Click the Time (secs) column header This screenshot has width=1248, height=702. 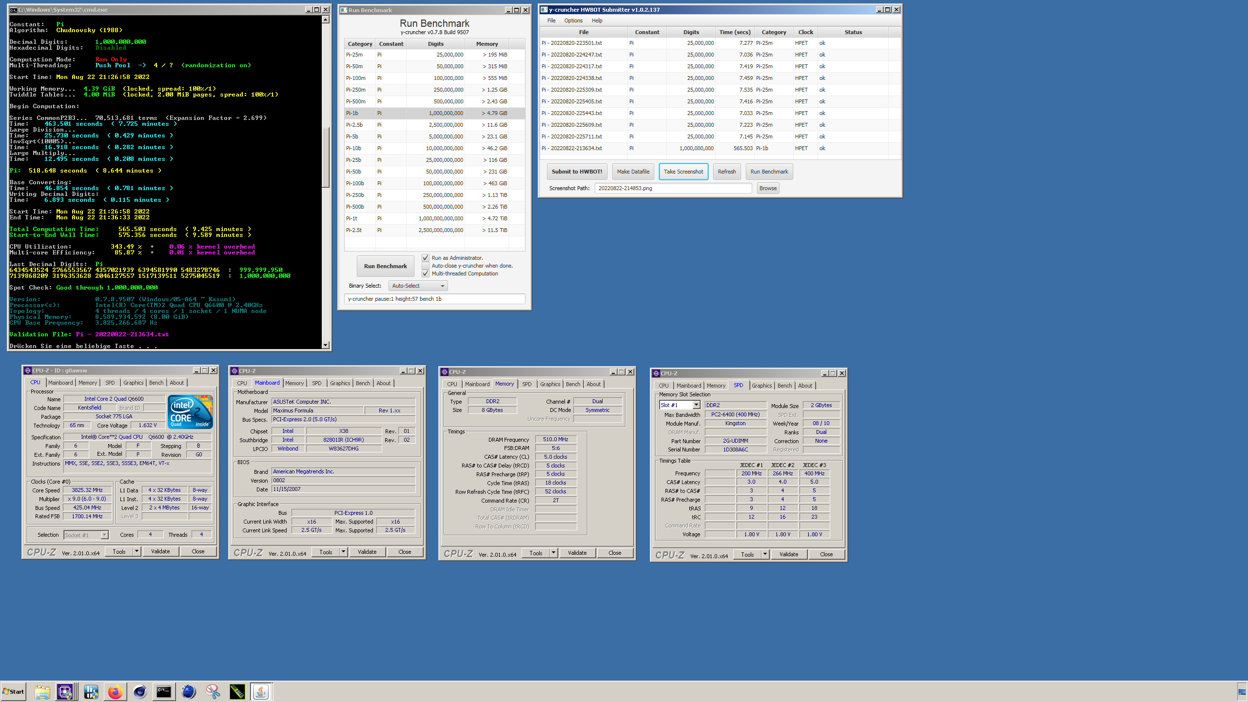(735, 32)
